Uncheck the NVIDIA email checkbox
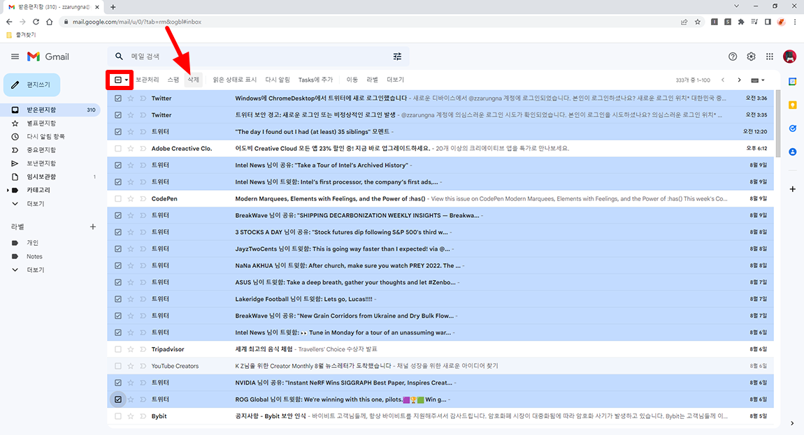 click(x=118, y=383)
